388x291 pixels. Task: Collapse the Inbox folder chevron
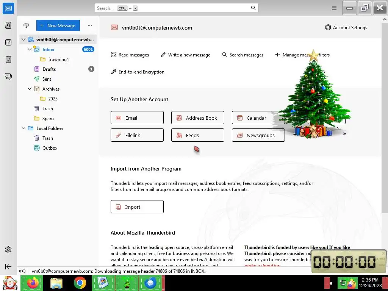click(30, 49)
